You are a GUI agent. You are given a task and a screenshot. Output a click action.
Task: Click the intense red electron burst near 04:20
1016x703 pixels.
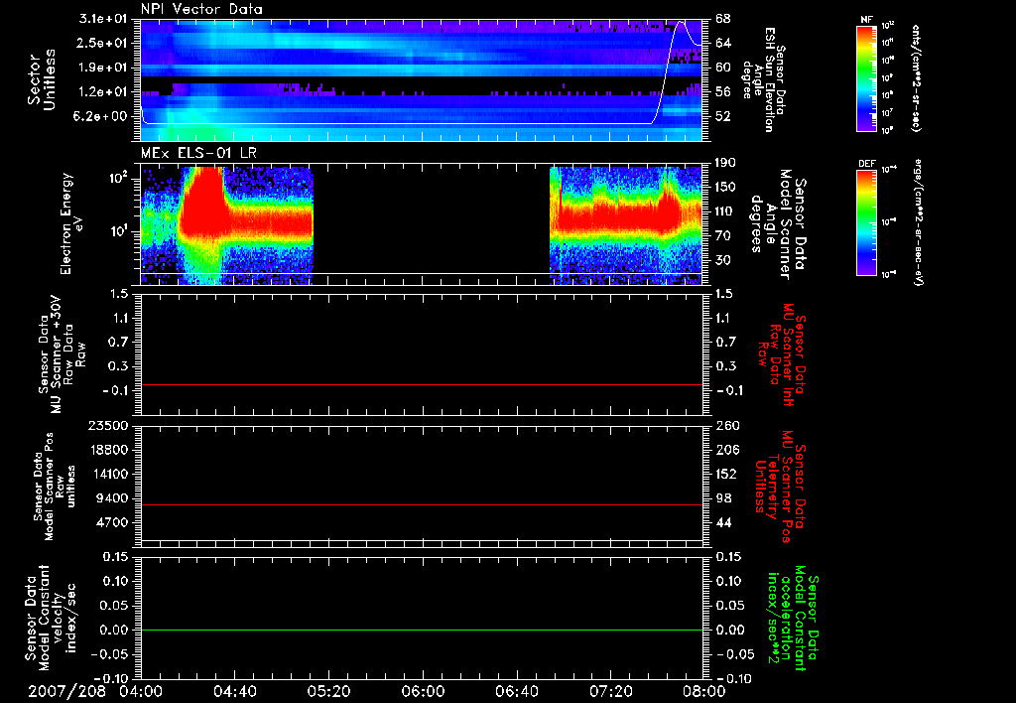[203, 201]
